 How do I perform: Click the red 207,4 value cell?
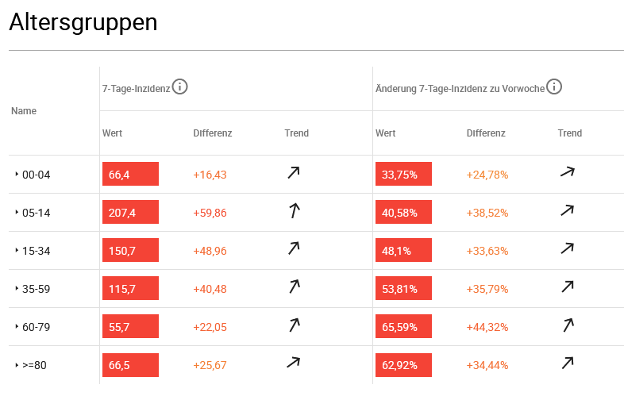[x=130, y=213]
